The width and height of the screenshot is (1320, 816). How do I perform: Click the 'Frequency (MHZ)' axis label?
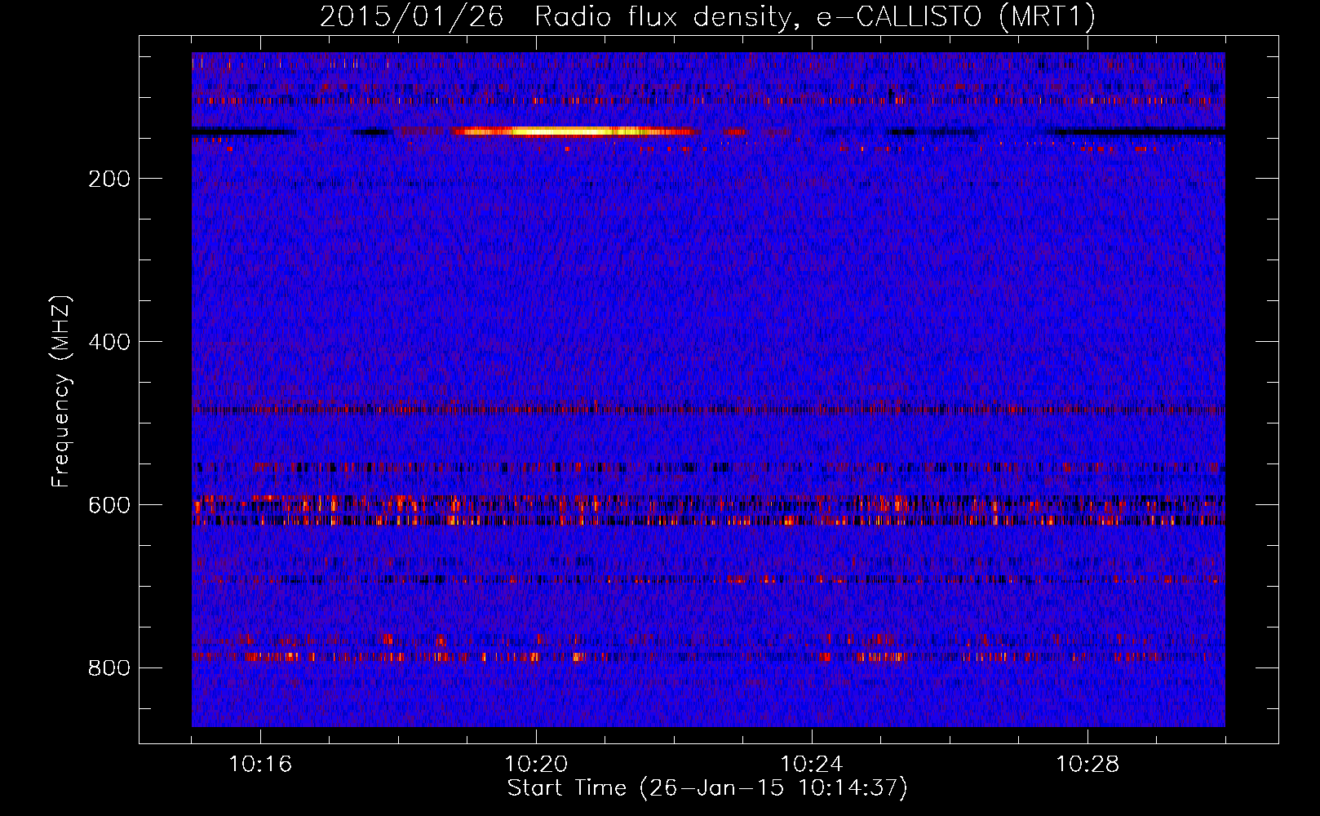61,391
